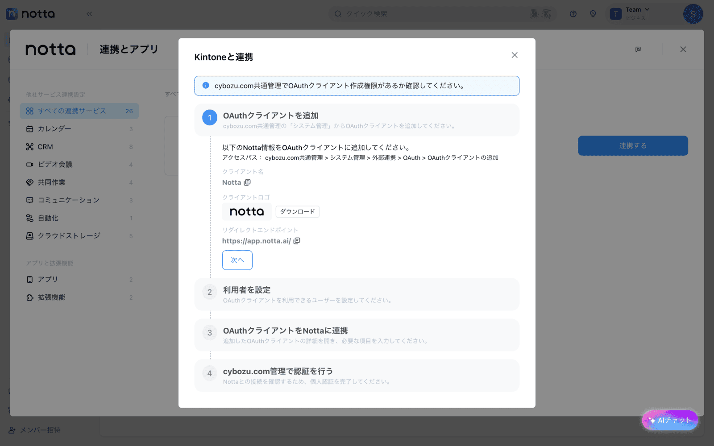Click the 26 count next to すべての連携サービス
This screenshot has width=714, height=446.
(129, 111)
